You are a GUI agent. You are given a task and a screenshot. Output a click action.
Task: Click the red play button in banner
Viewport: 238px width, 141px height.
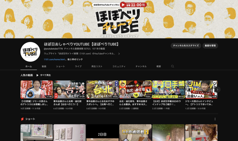click(123, 5)
